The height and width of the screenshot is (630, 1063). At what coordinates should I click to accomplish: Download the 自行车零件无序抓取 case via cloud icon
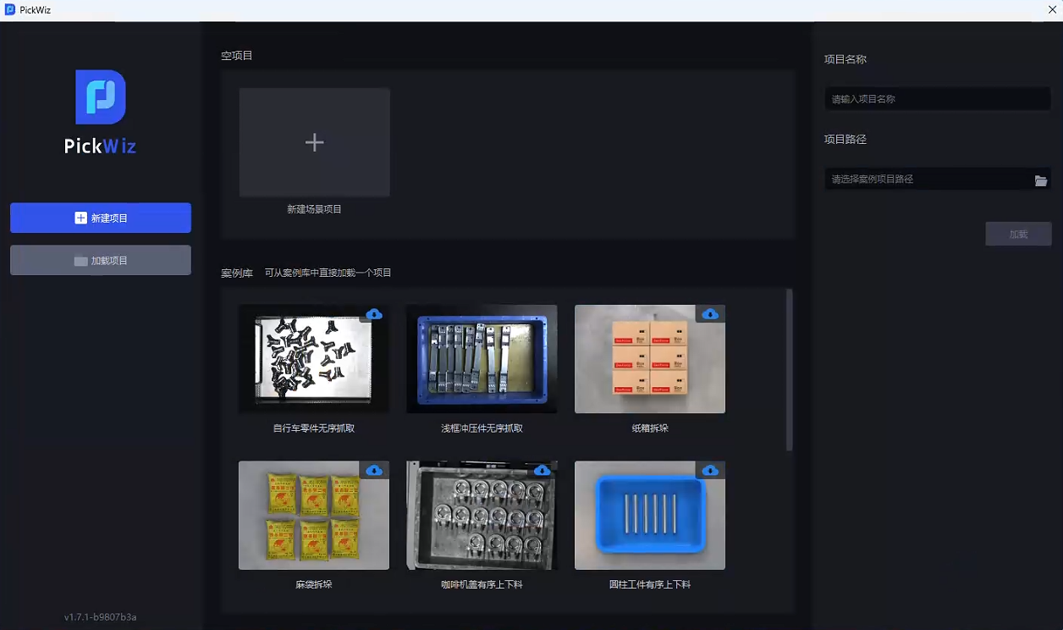click(x=374, y=314)
